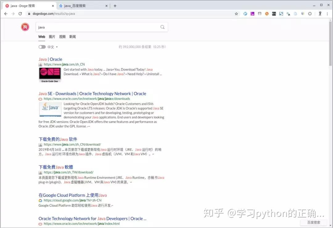Expand the 中文 dropdown arrow
The width and height of the screenshot is (333, 228).
[x=57, y=47]
